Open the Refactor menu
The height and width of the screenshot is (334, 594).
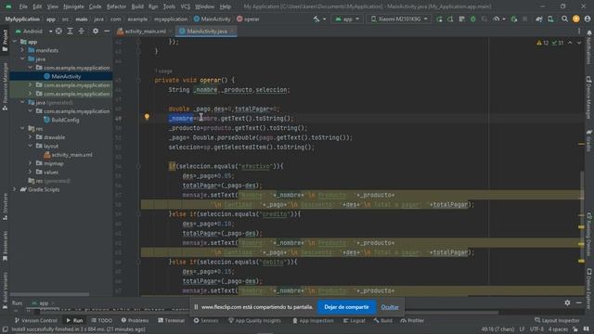click(x=116, y=6)
